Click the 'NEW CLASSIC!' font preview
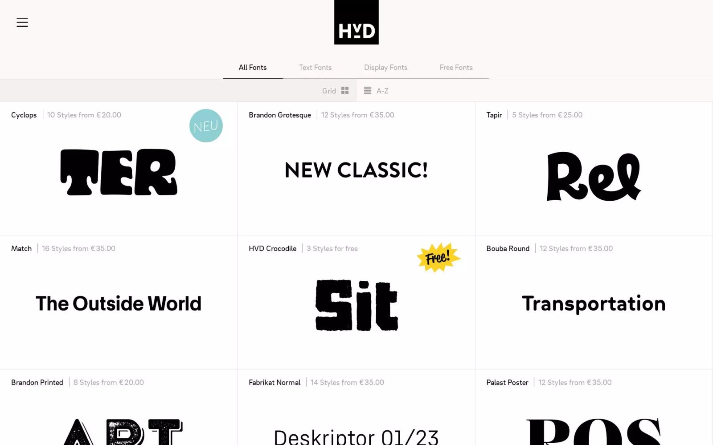The image size is (713, 445). (356, 170)
